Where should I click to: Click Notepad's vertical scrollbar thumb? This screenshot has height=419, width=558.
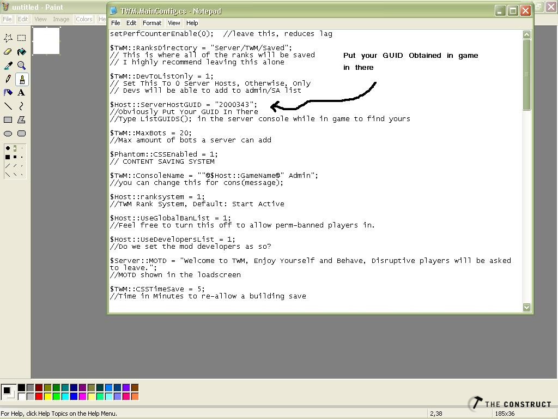click(527, 75)
